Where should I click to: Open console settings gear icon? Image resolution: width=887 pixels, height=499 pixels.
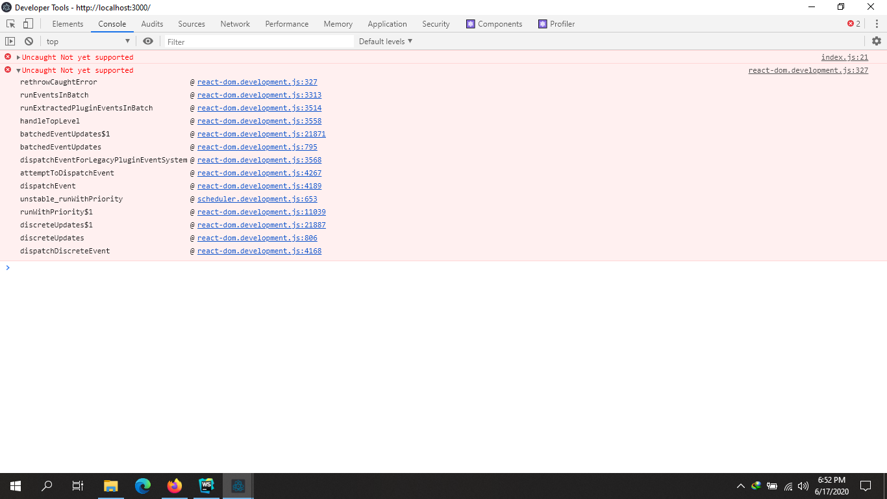(x=877, y=41)
